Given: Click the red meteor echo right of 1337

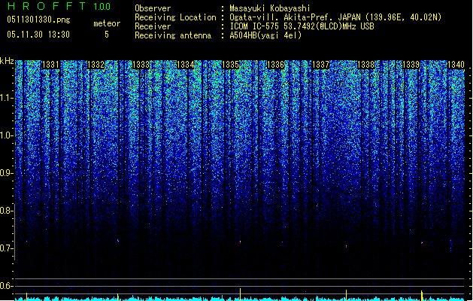Looking at the screenshot, I should 347,246.
